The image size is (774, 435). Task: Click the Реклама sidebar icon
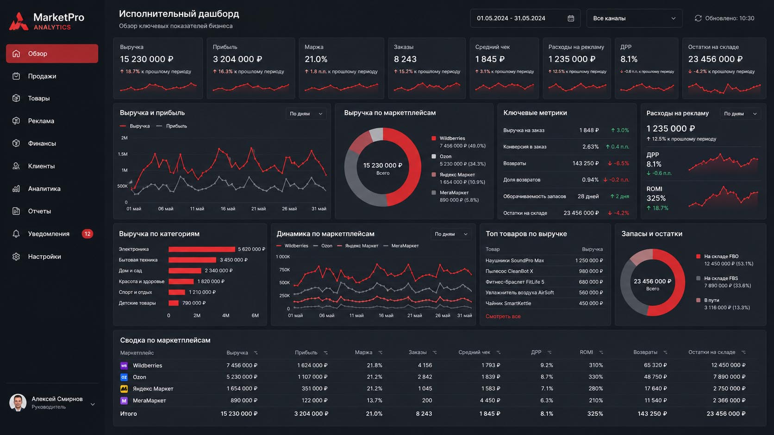16,121
